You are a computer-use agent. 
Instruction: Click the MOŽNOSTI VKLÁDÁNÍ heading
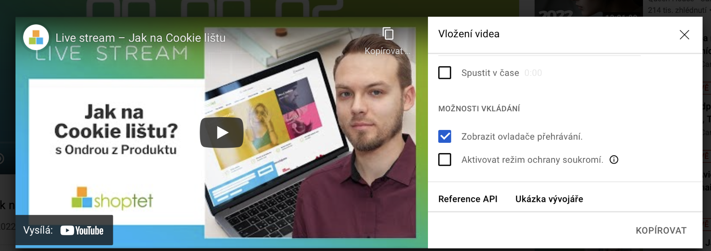479,109
